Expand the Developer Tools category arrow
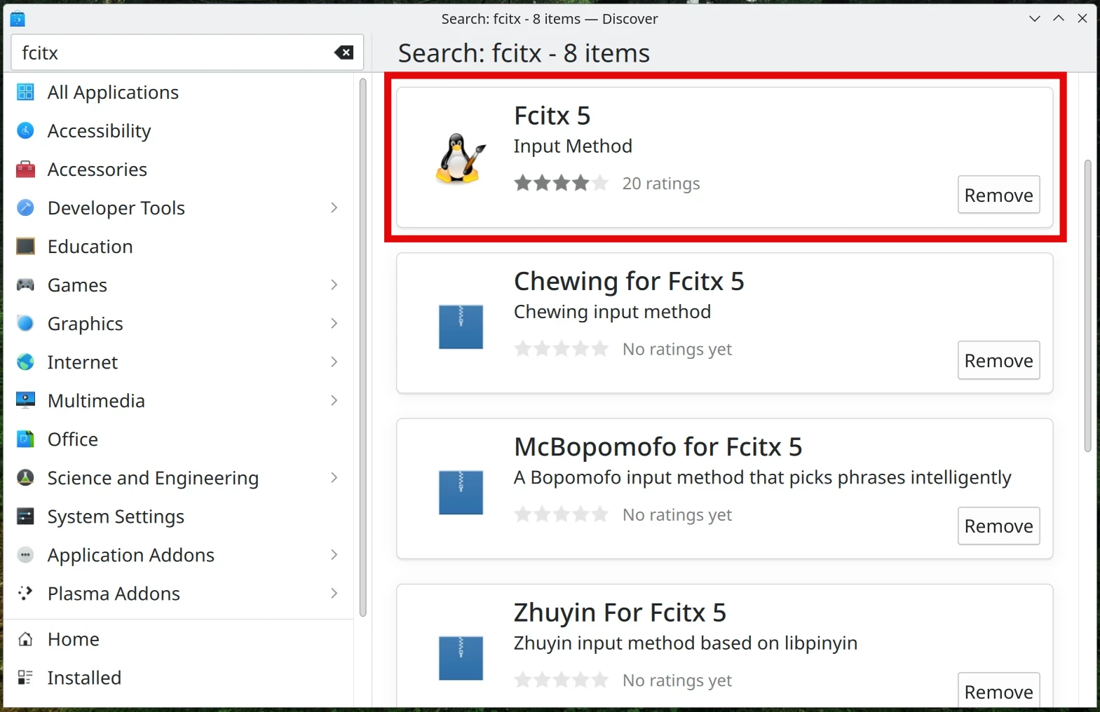The width and height of the screenshot is (1100, 712). pos(334,207)
